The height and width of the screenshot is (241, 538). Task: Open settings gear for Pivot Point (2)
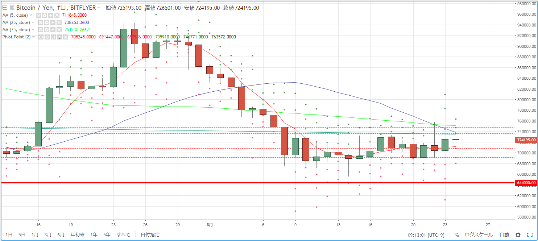click(x=47, y=37)
